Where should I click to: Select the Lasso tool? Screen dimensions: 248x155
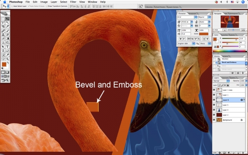(3, 23)
